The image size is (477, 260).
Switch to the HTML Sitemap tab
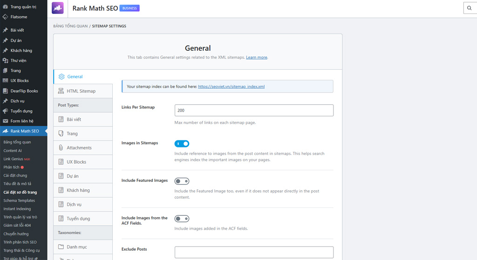(83, 91)
